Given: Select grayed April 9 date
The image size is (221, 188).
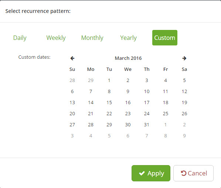Looking at the screenshot, I should [184, 136].
